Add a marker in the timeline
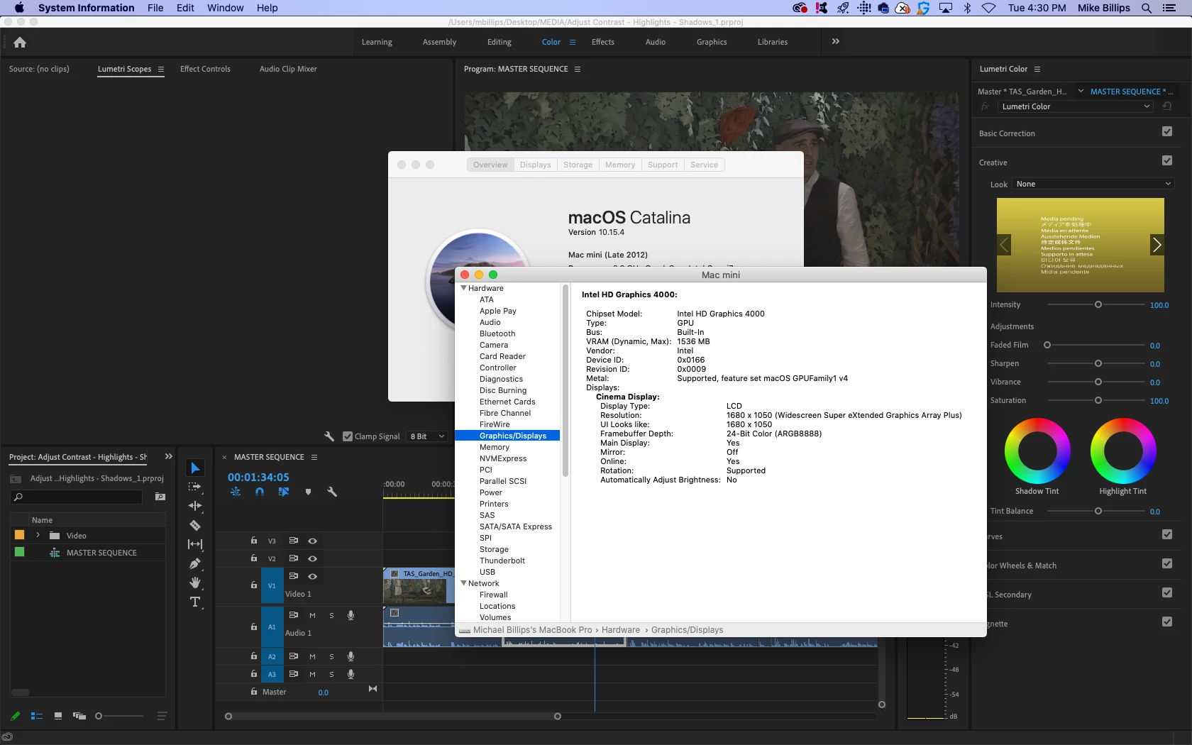Screen dimensions: 1192x745 click(x=308, y=492)
